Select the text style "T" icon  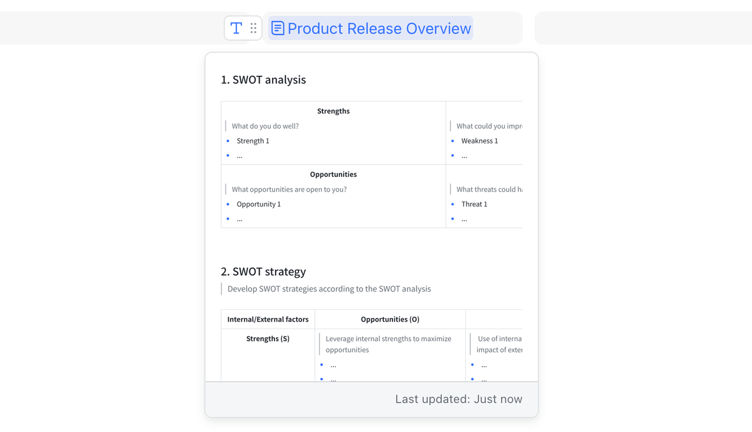(x=236, y=28)
